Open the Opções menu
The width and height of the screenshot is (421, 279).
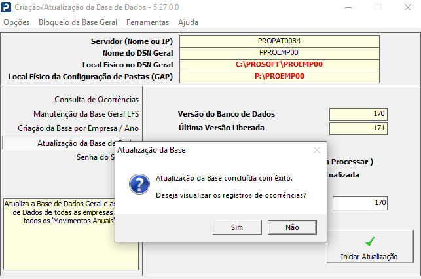pyautogui.click(x=16, y=22)
